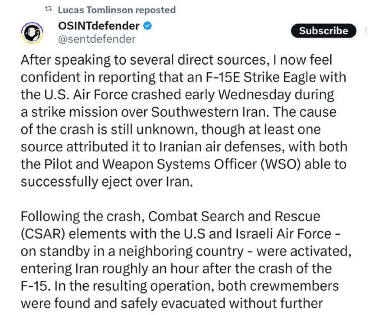This screenshot has width=382, height=315.
Task: Click the OSINTdefender display name
Action: point(99,27)
